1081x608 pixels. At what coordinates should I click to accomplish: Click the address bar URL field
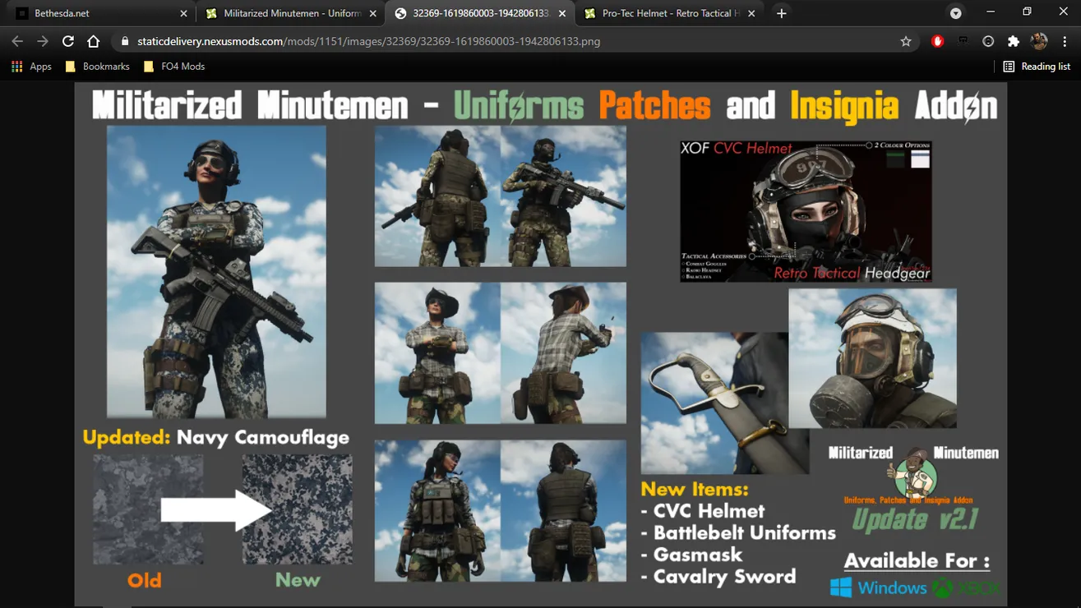(510, 41)
